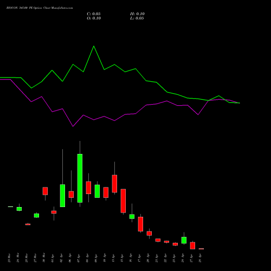Click the 07 Apr date label

(x=79, y=257)
